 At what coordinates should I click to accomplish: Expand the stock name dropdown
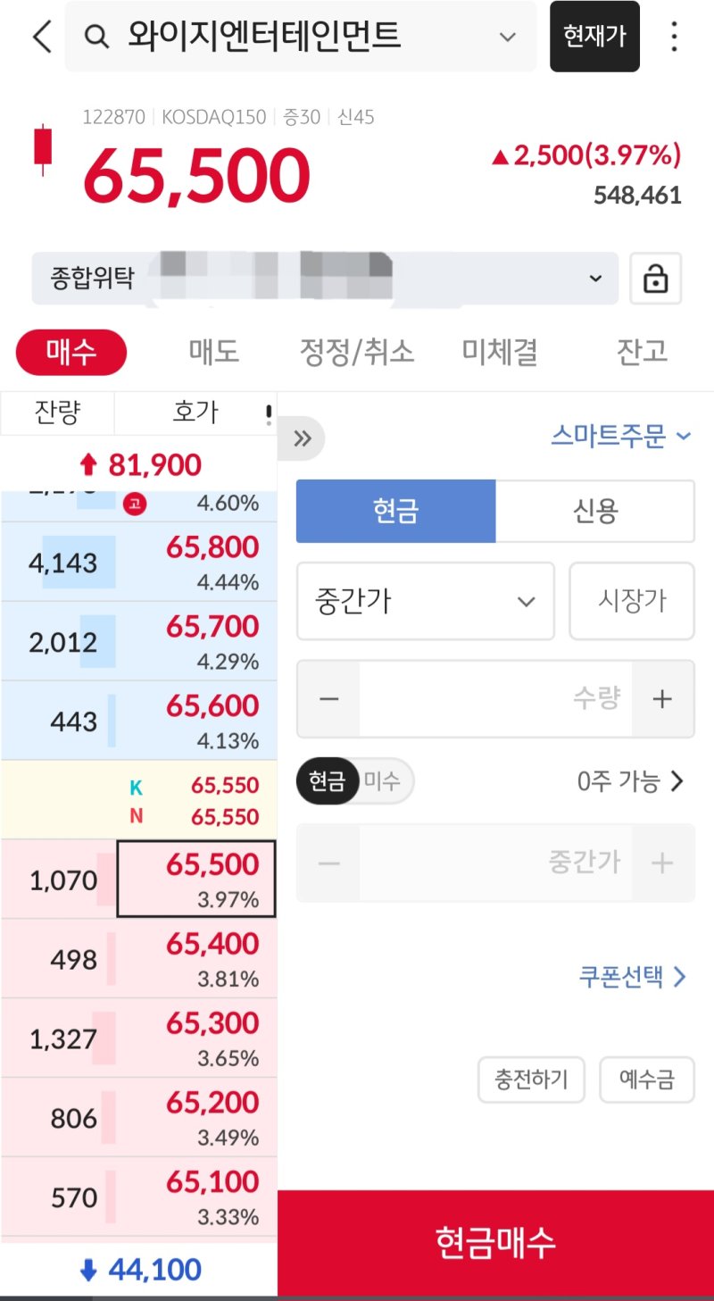pos(507,37)
